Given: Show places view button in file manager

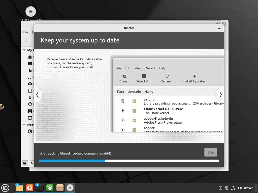Looking at the screenshot, I should [25, 163].
